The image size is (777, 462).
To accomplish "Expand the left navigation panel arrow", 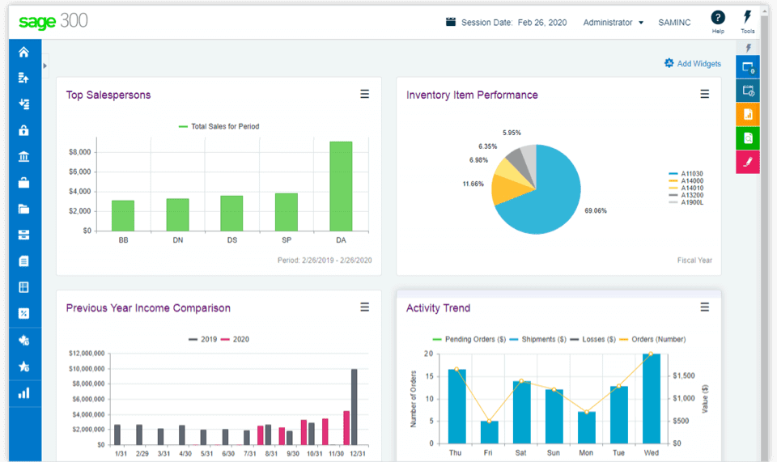I will click(x=45, y=66).
